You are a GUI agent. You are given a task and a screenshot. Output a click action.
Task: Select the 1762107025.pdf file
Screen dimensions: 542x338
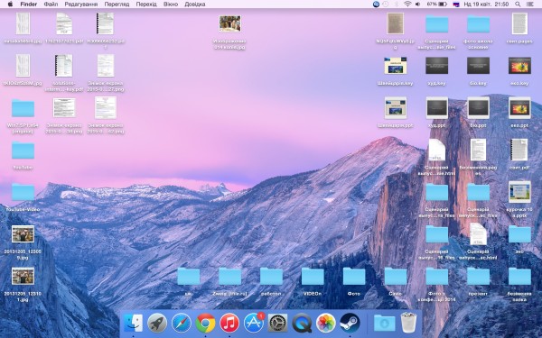(x=64, y=23)
